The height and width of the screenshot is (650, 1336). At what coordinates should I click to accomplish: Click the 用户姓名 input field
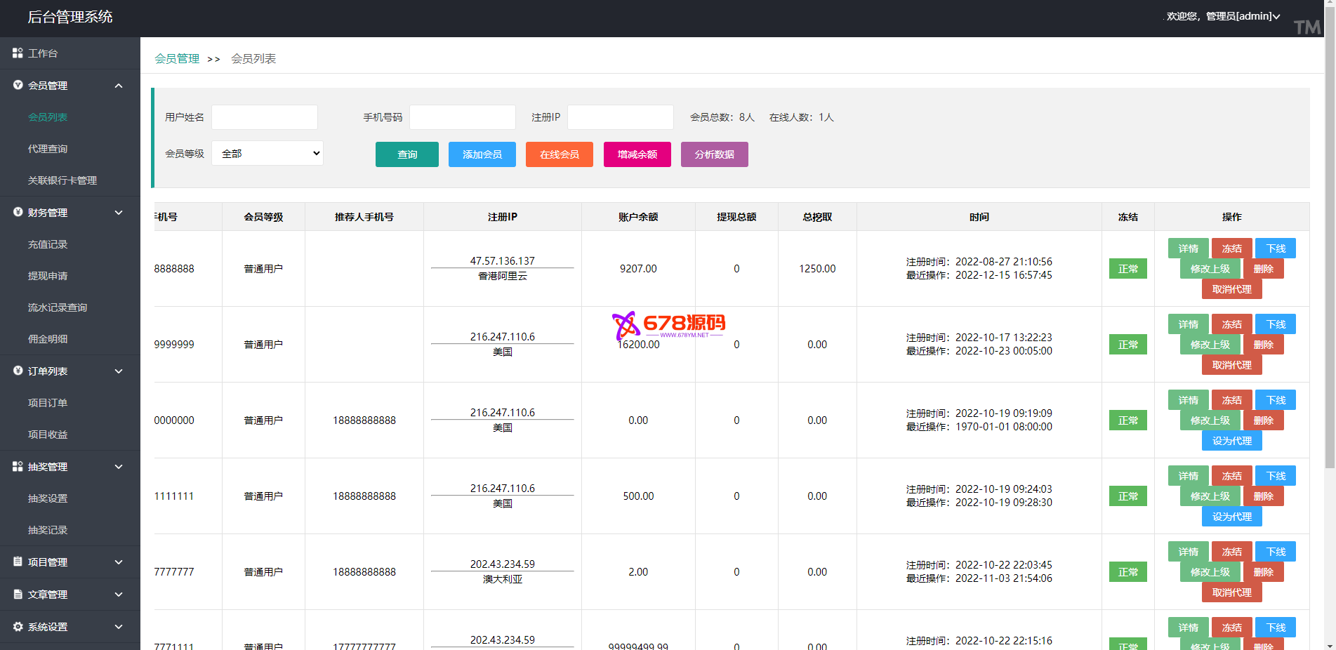point(265,117)
